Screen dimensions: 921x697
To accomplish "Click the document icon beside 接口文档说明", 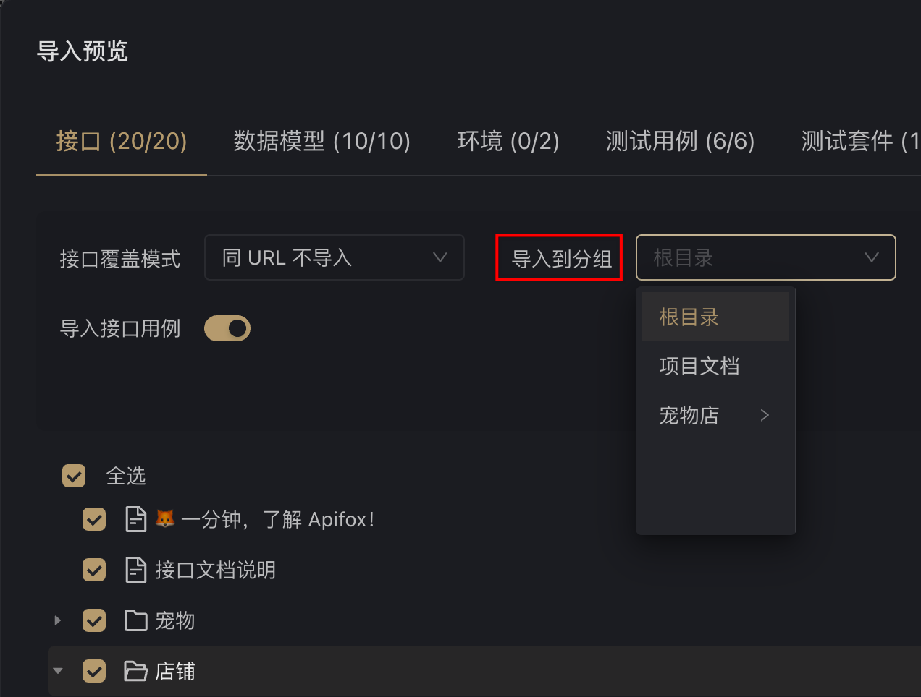I will tap(136, 570).
